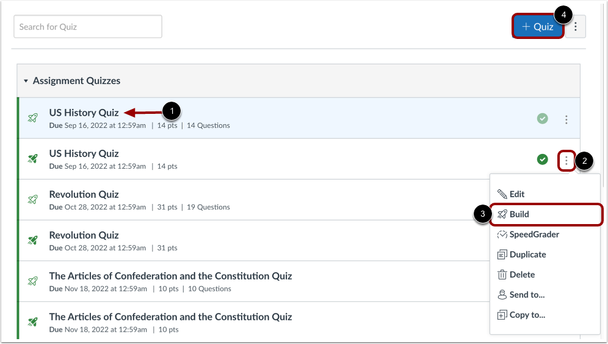Click the Search for Quiz field
Image resolution: width=608 pixels, height=344 pixels.
pos(88,27)
